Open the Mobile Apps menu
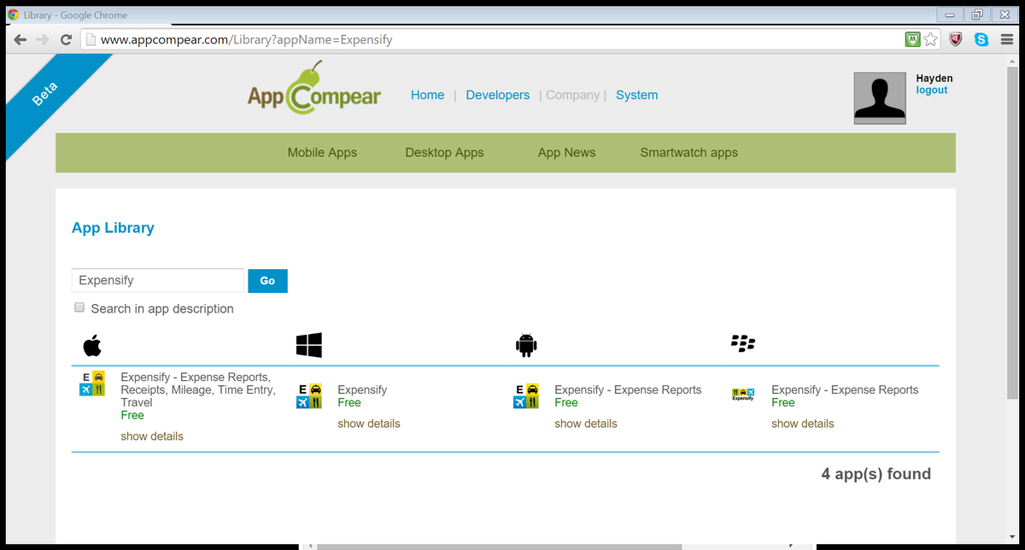 pos(322,153)
